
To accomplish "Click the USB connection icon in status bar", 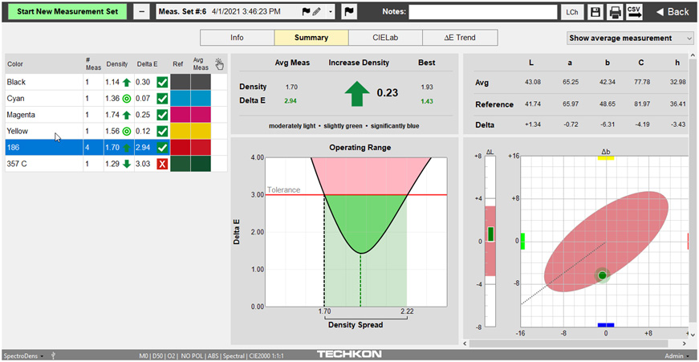I will (x=53, y=355).
